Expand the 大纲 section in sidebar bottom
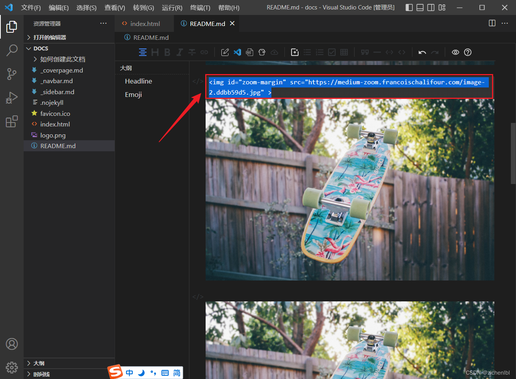The width and height of the screenshot is (516, 379). pos(69,363)
